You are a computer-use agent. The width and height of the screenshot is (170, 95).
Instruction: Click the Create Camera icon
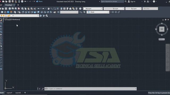(x=55, y=12)
